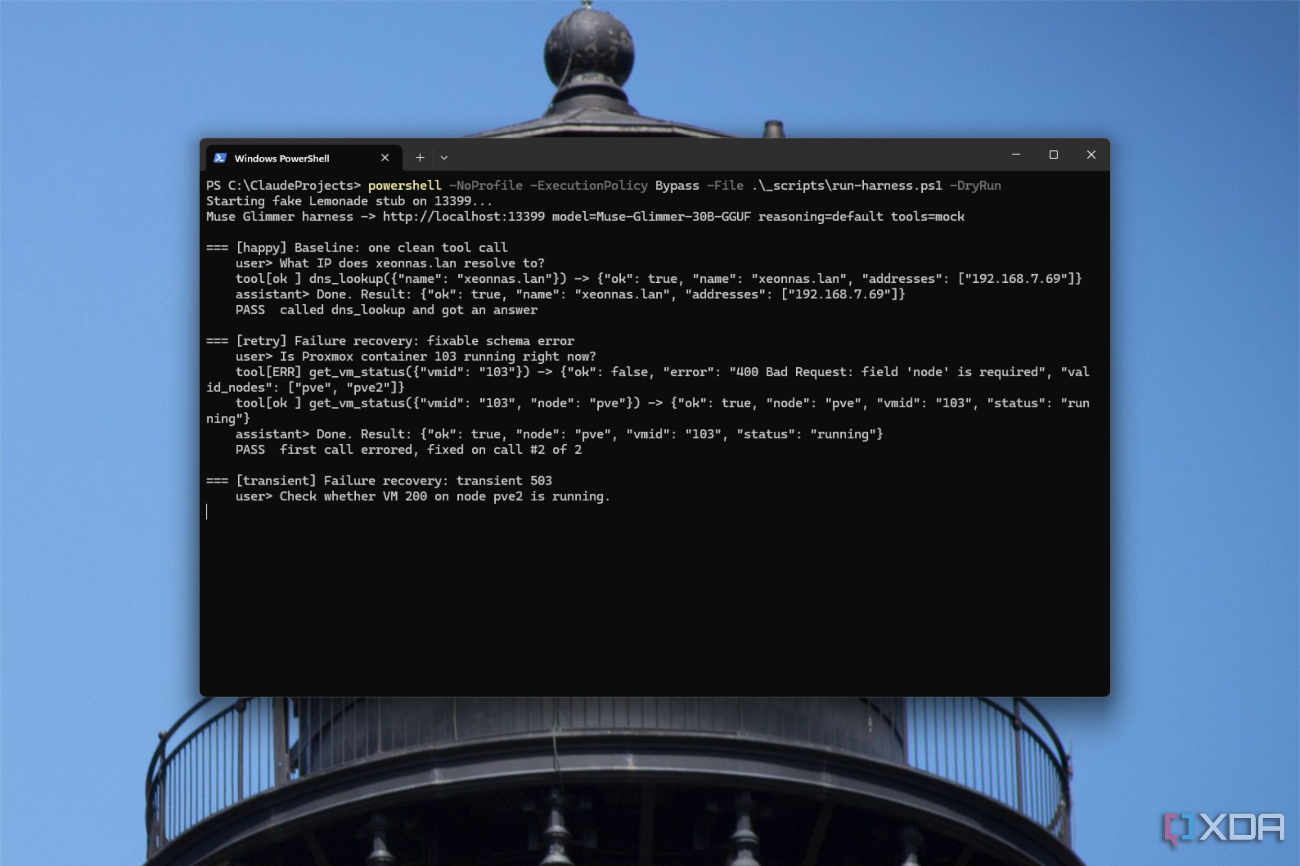Click '[happy] Baseline: one clean tool call' heading
The image size is (1300, 866).
coord(371,247)
